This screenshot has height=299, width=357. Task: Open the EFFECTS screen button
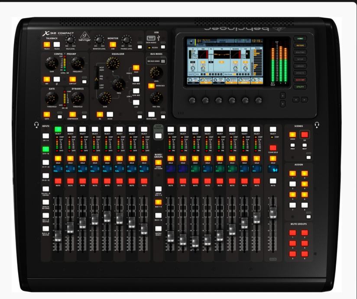tap(300, 73)
